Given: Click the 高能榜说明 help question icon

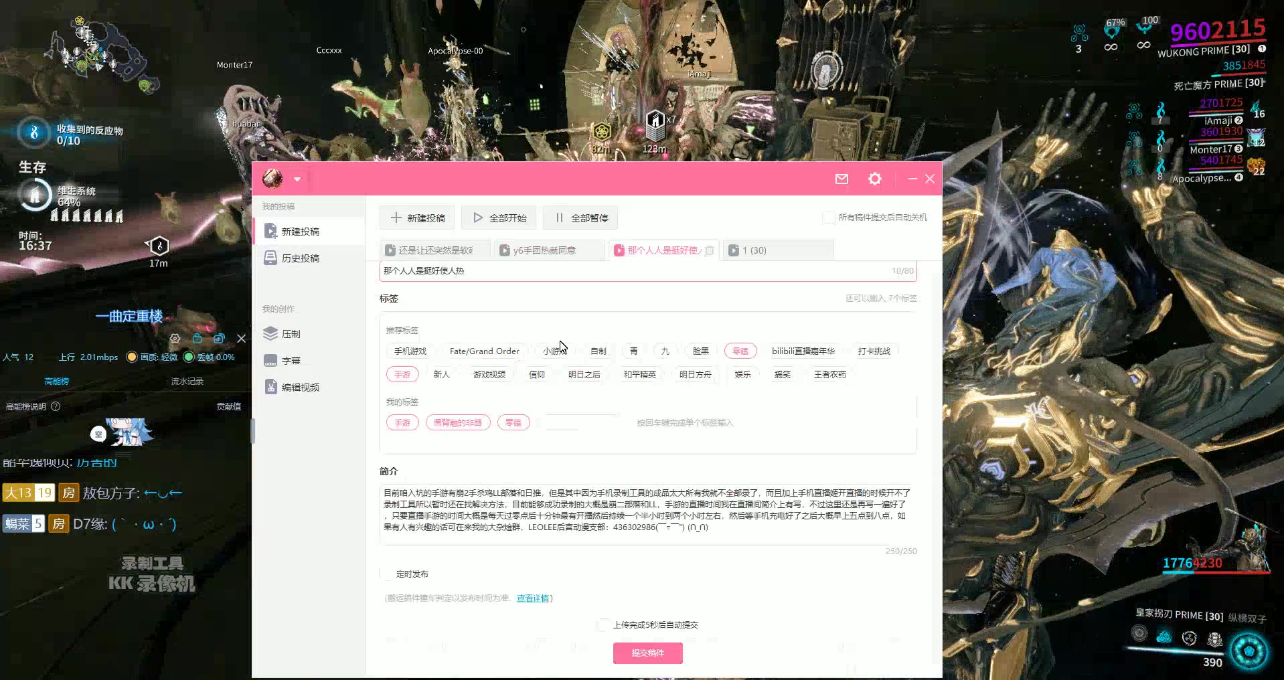Looking at the screenshot, I should click(56, 406).
